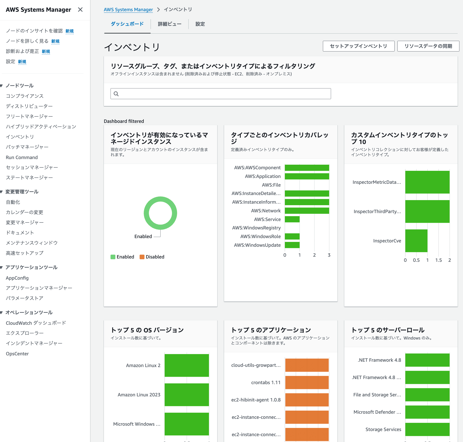This screenshot has width=463, height=442.
Task: Click the Dashboard filtered text
Action: click(124, 121)
